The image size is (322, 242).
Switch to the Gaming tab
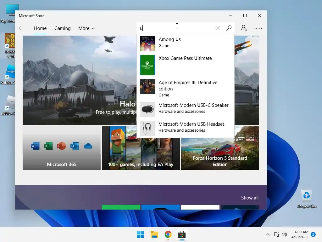(63, 28)
